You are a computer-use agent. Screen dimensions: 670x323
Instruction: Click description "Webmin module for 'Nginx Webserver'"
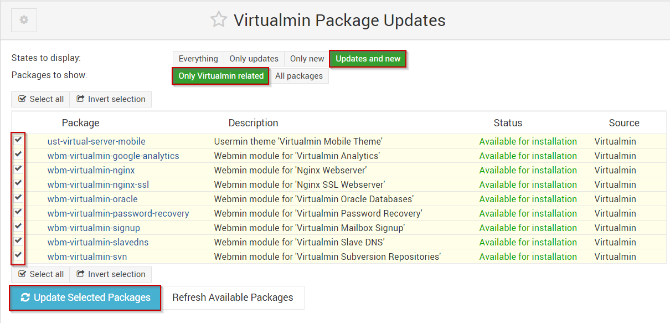[x=291, y=170]
